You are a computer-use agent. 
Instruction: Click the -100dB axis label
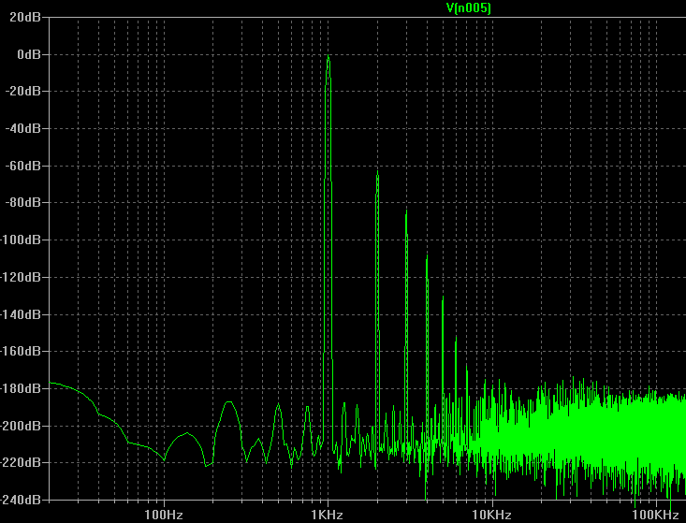(21, 240)
